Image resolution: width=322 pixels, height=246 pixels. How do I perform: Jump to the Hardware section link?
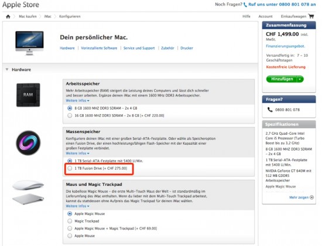point(67,48)
